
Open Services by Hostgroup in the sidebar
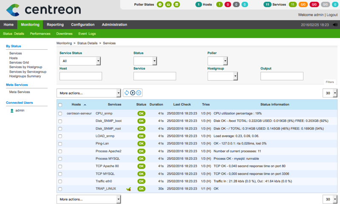click(26, 67)
